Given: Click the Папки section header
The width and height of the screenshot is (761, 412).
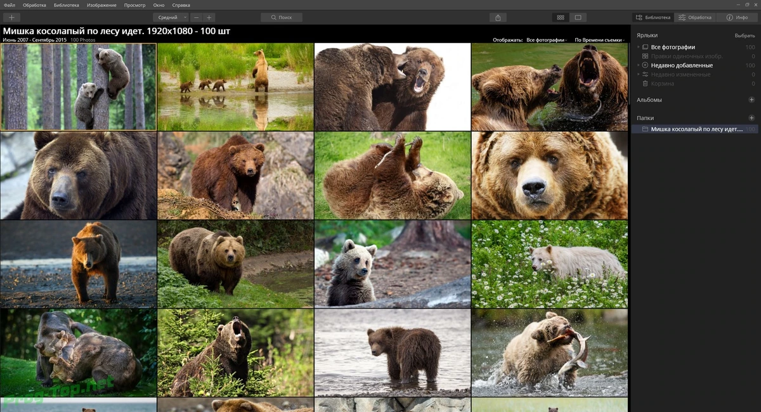Looking at the screenshot, I should click(645, 118).
